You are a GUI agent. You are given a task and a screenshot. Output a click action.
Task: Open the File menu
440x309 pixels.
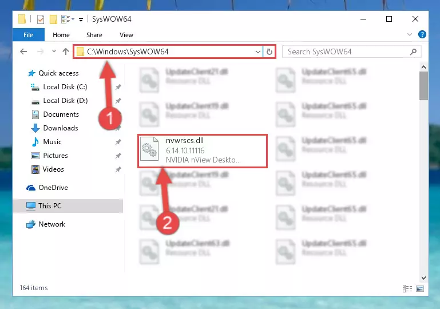coord(29,35)
